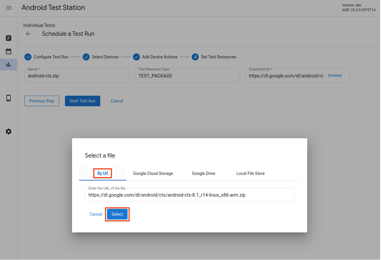Click the back arrow near Schedule a Test Run
This screenshot has height=260, width=381.
(x=28, y=34)
